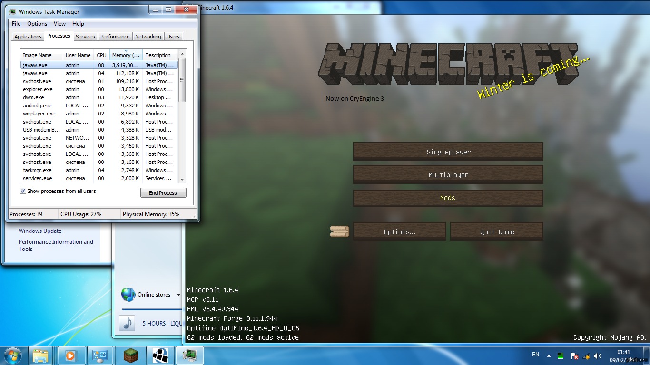Open the Options menu in Task Manager

tap(37, 24)
